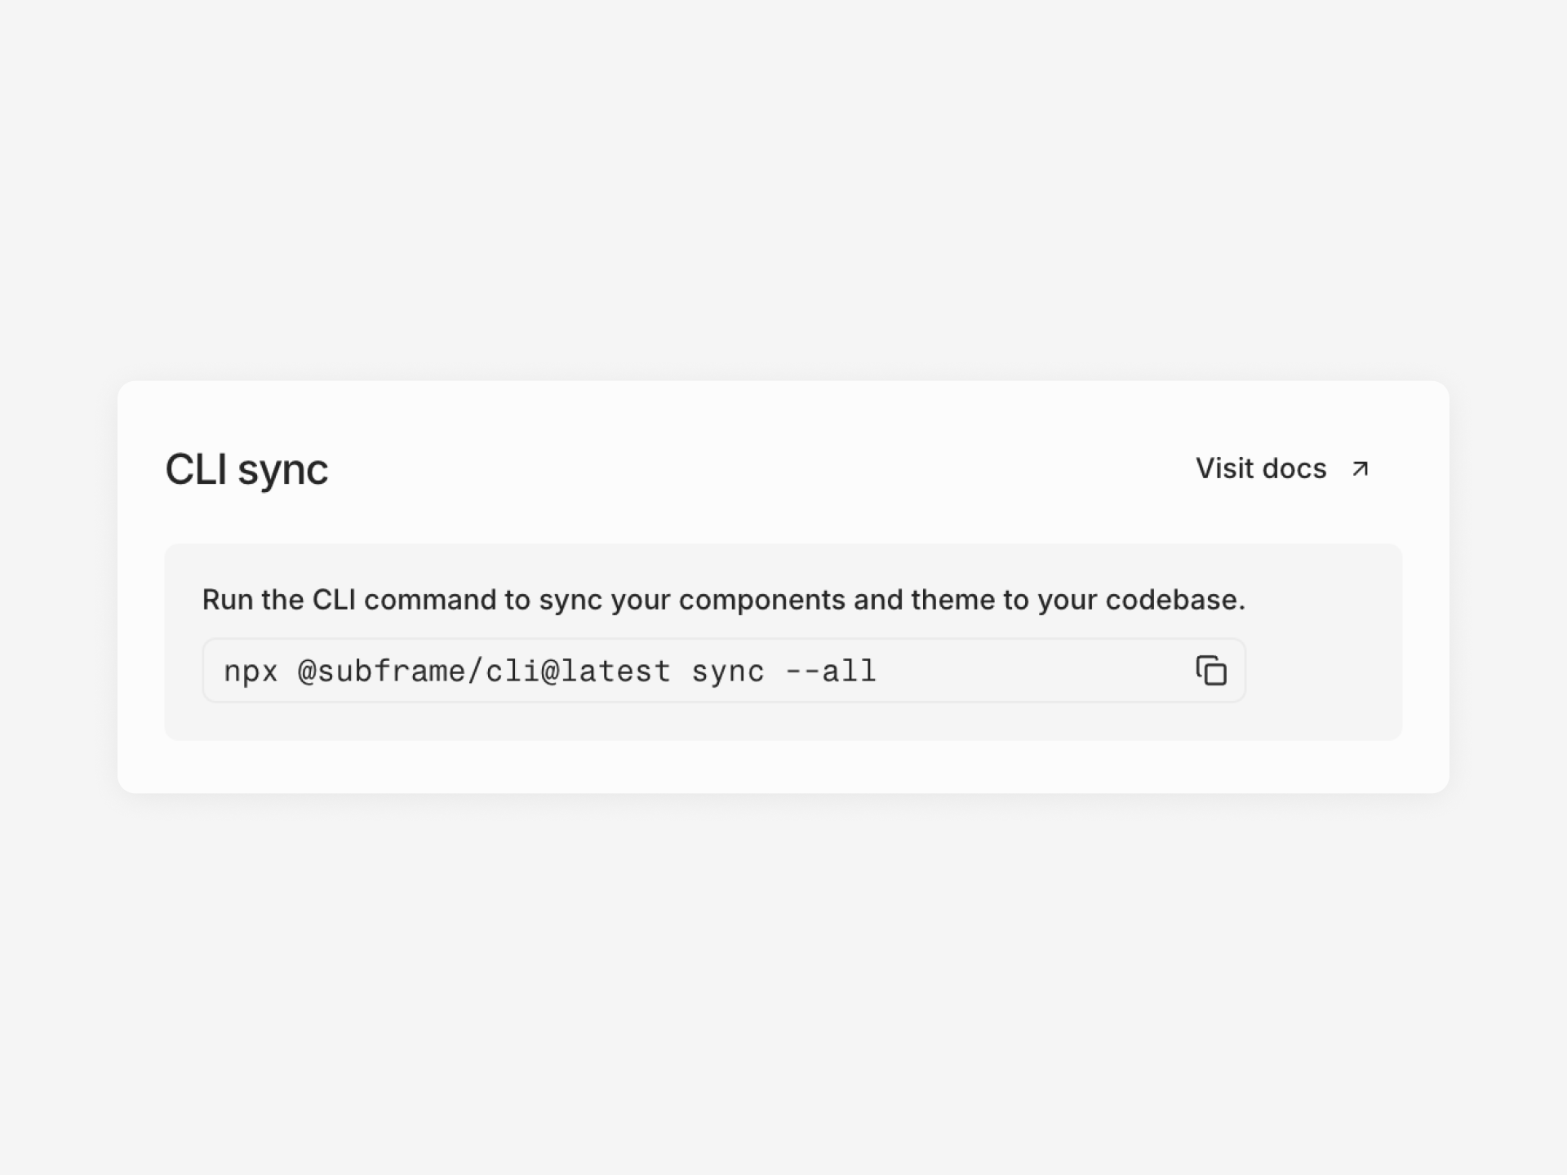Select the CLI sync heading
Viewport: 1567px width, 1175px height.
click(x=246, y=469)
